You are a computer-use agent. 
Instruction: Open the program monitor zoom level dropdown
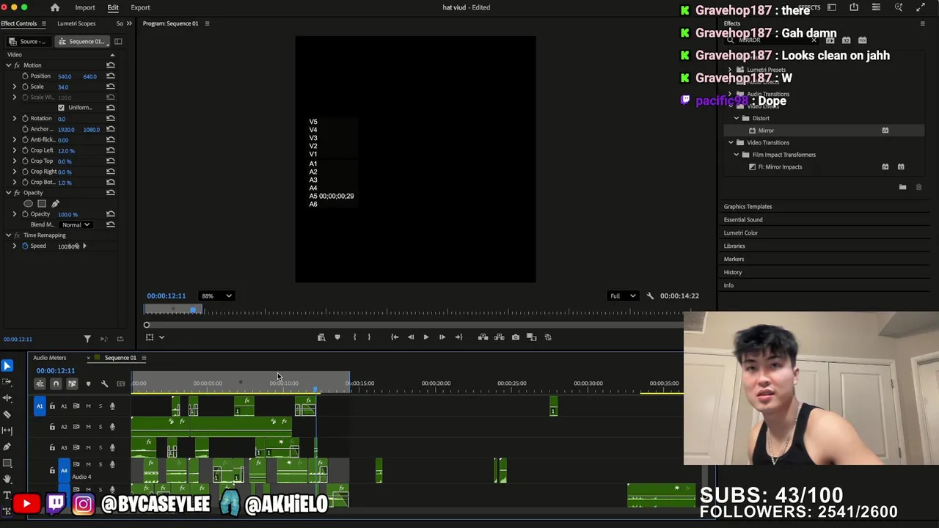216,296
